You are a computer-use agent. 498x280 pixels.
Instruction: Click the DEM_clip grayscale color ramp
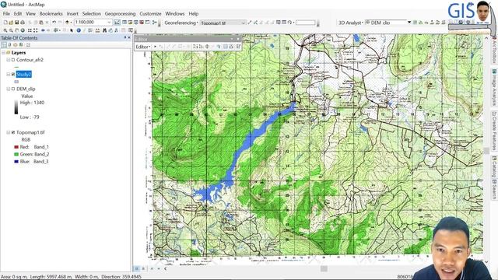tap(16, 107)
